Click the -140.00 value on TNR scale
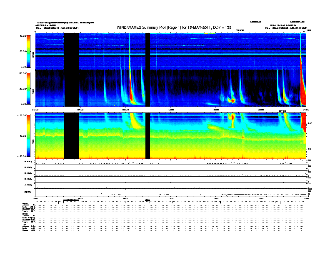 click(x=22, y=136)
